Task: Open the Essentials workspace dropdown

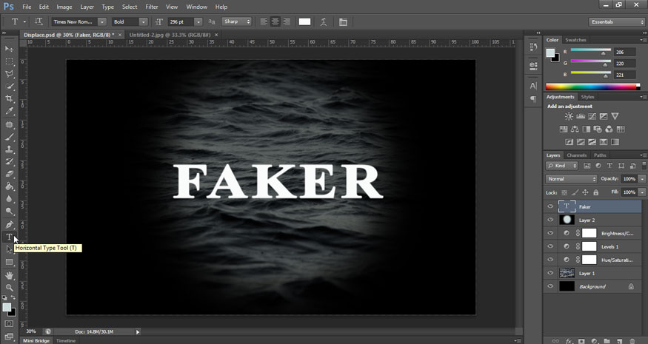Action: [616, 22]
